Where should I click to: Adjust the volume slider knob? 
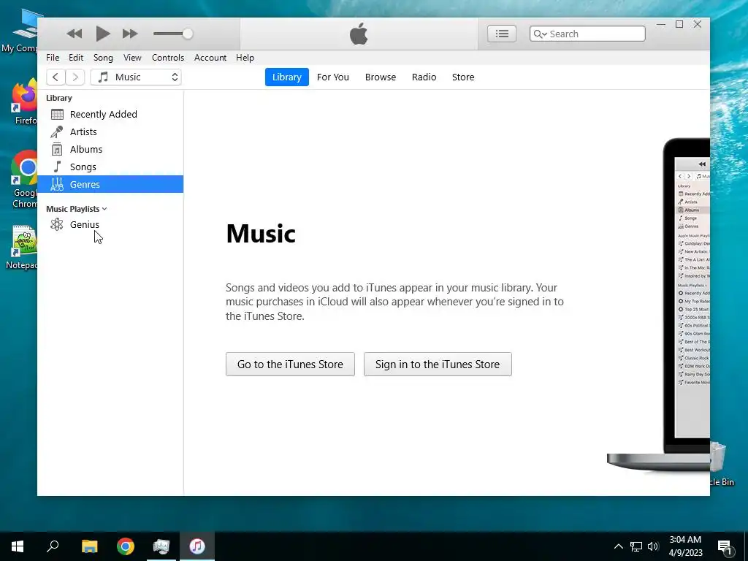(188, 34)
